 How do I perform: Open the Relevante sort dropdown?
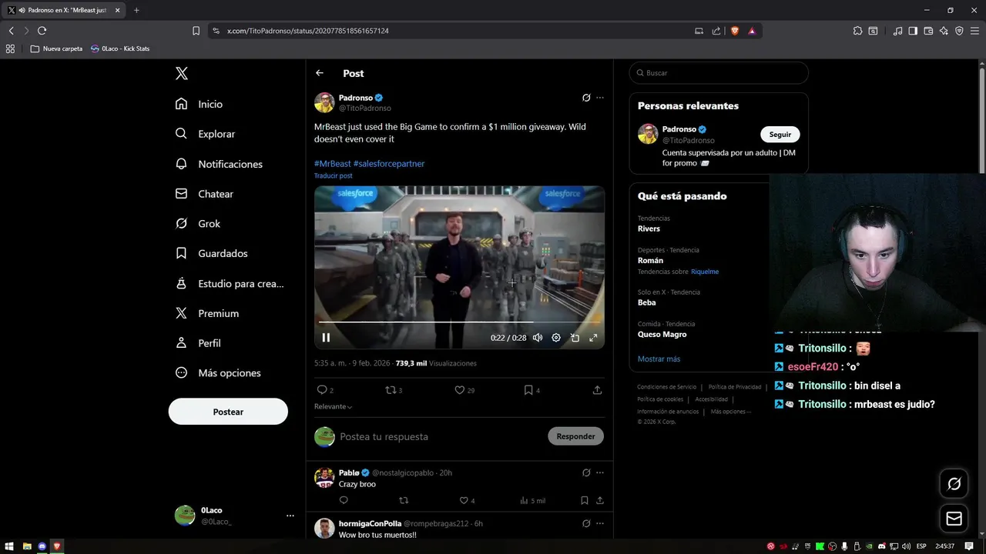334,406
